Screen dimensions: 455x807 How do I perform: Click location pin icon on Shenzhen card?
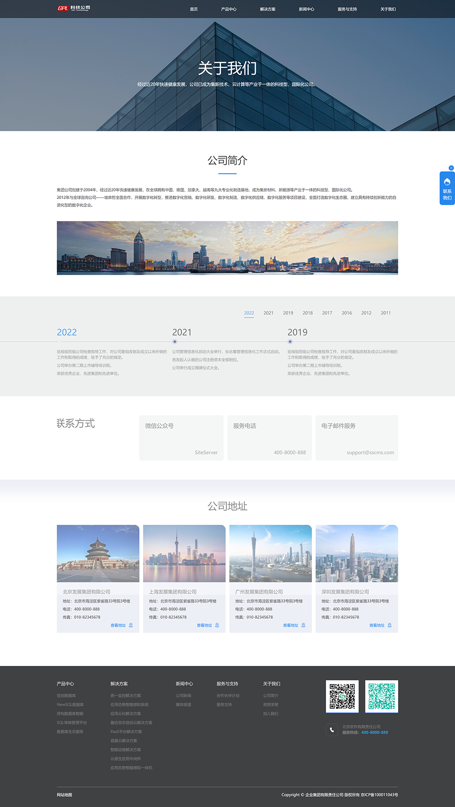coord(389,625)
